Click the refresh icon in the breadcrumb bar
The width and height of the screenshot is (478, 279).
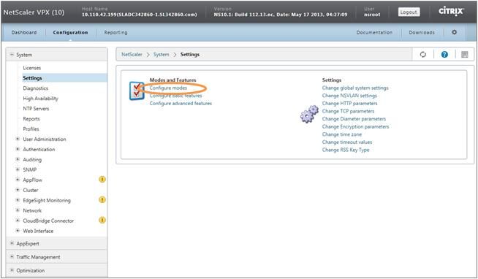click(x=423, y=55)
